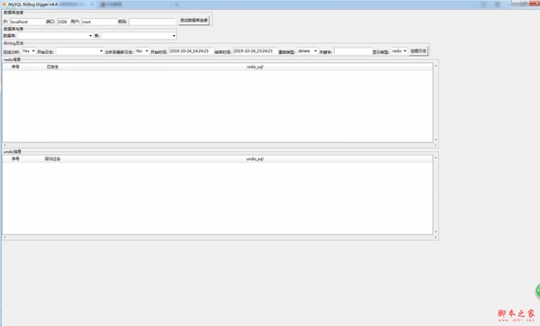The width and height of the screenshot is (540, 326).
Task: Click the undo panel scroll down arrow
Action: [436, 231]
